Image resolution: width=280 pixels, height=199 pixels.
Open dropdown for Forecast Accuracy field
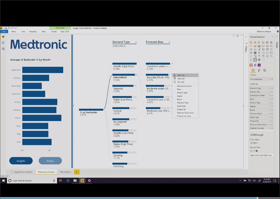[x=270, y=128]
